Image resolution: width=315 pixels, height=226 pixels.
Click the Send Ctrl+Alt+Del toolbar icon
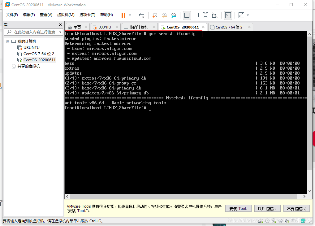142,15
